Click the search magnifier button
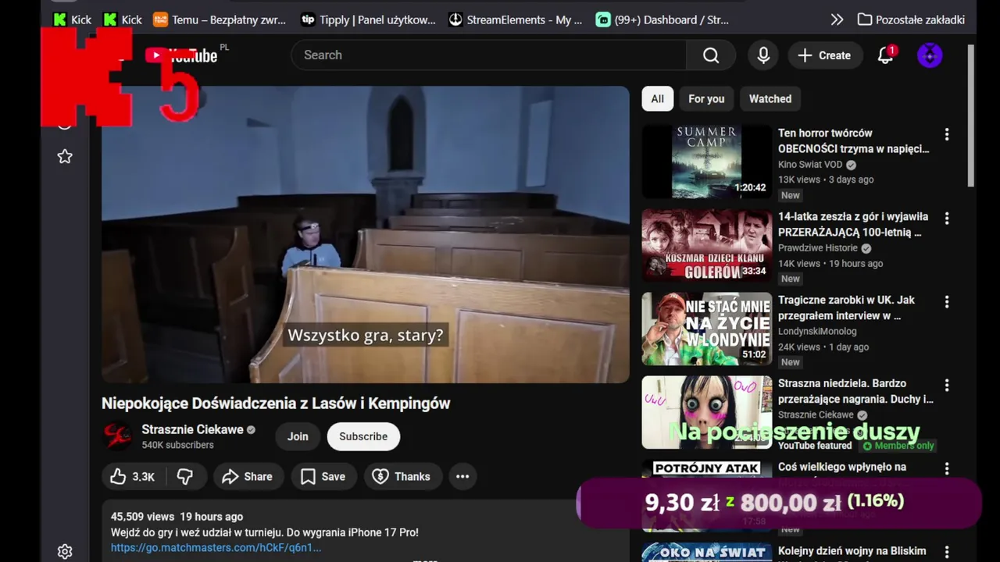Screen dimensions: 1000x562 pos(710,55)
